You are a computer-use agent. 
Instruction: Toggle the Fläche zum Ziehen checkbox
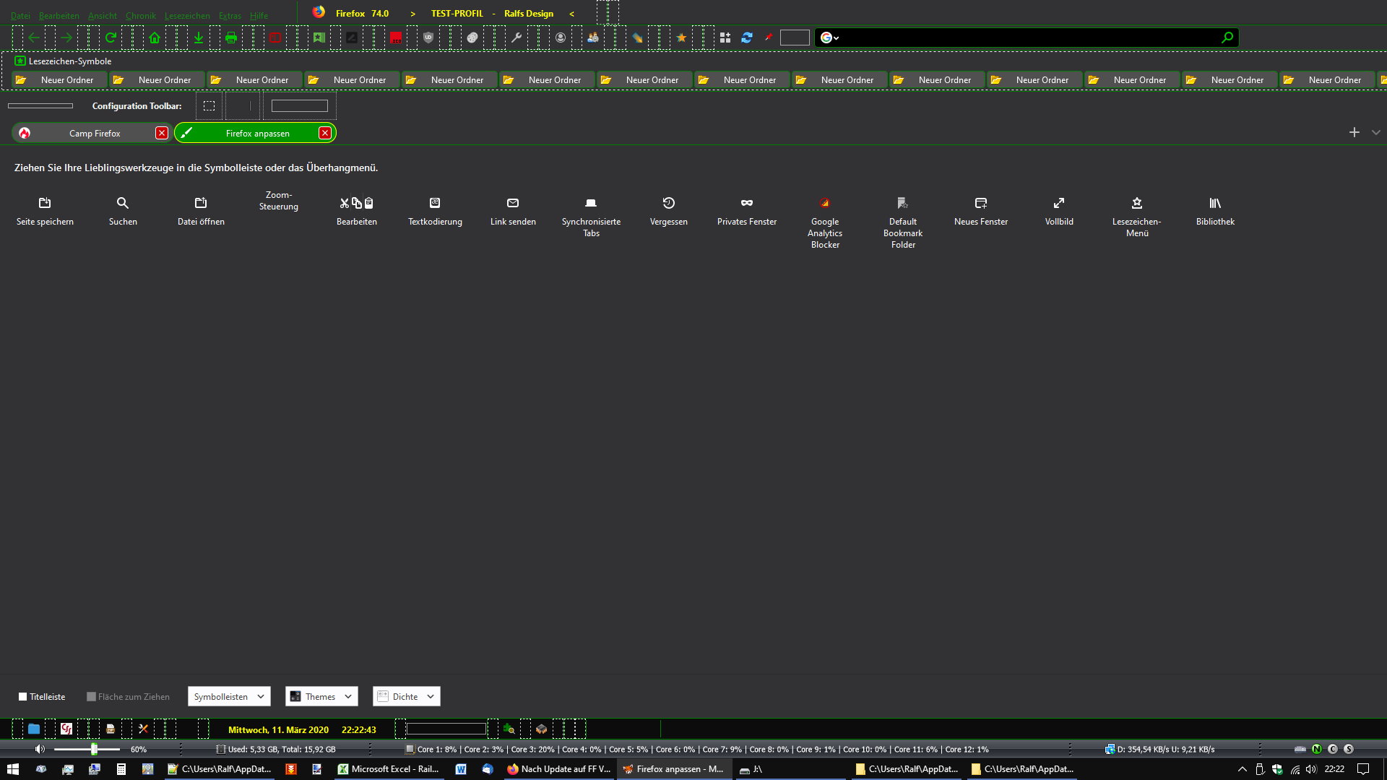(x=91, y=697)
